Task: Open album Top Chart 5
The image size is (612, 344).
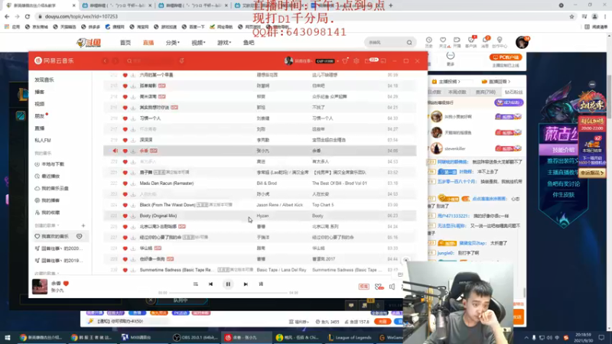Action: (x=323, y=205)
